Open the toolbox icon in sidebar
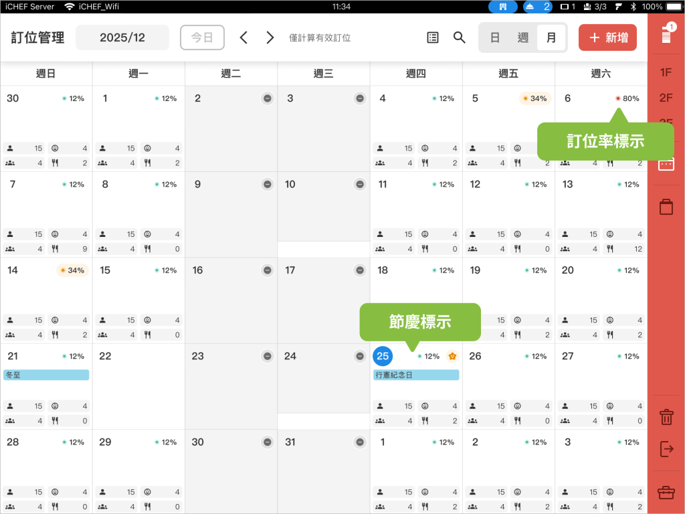This screenshot has height=514, width=685. click(x=666, y=493)
